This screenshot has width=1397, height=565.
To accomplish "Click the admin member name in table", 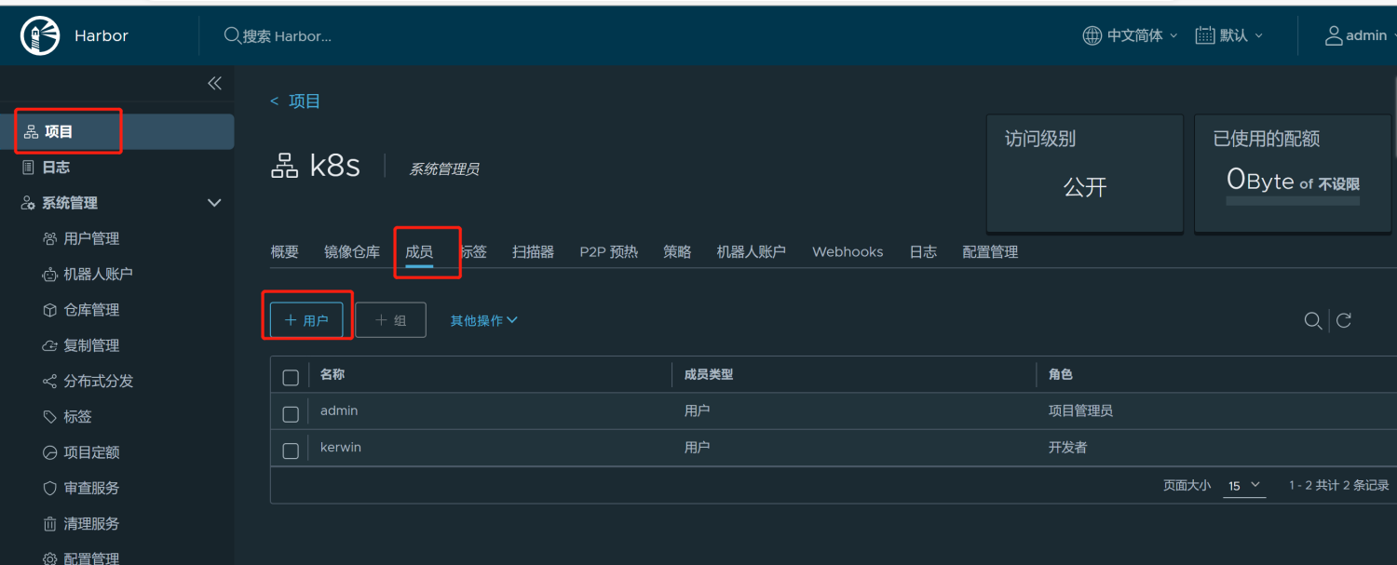I will [339, 410].
